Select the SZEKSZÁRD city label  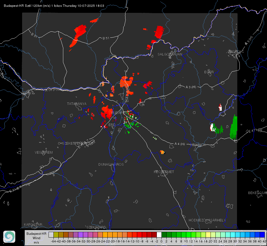pos(96,227)
